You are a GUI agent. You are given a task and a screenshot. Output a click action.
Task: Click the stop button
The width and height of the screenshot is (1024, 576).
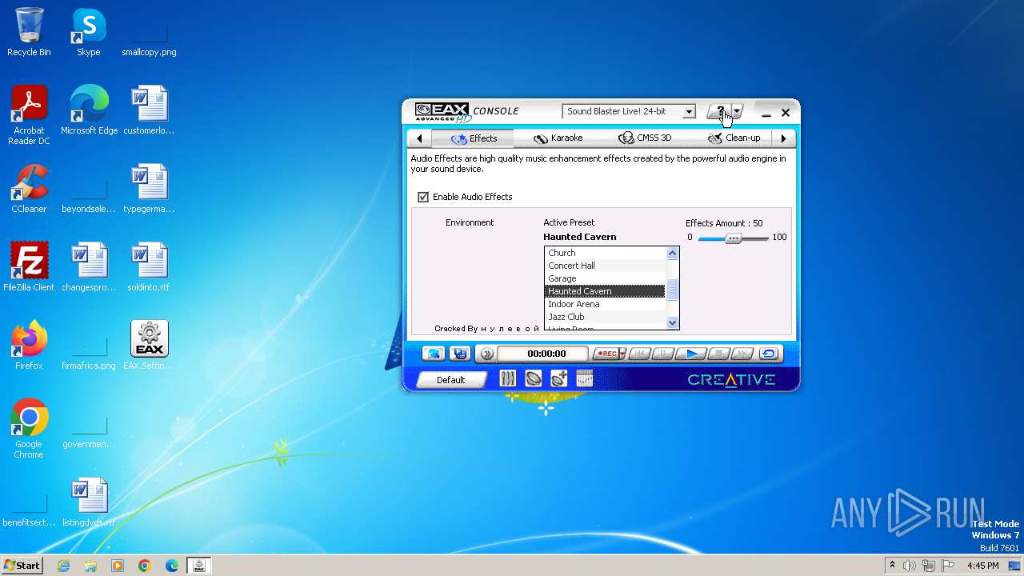(718, 354)
